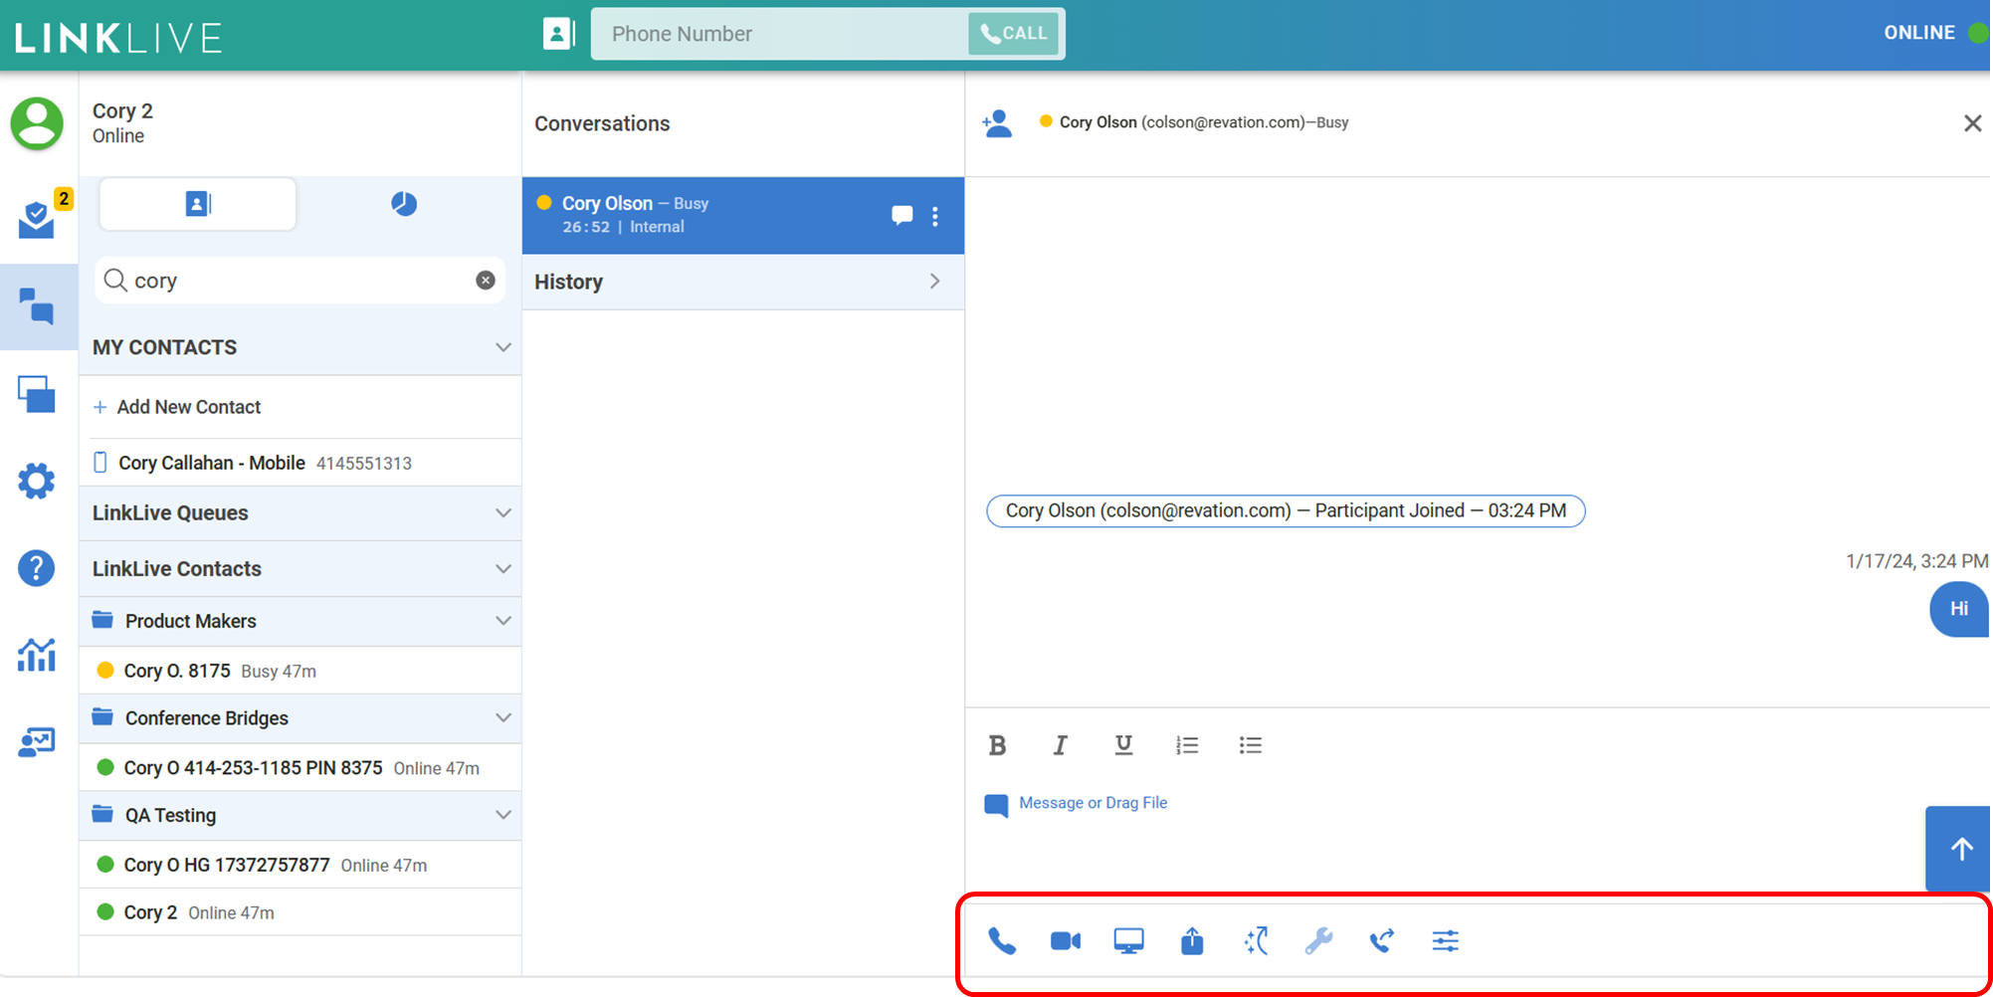Switch to the contacts tab
The width and height of the screenshot is (1993, 997).
[x=198, y=204]
